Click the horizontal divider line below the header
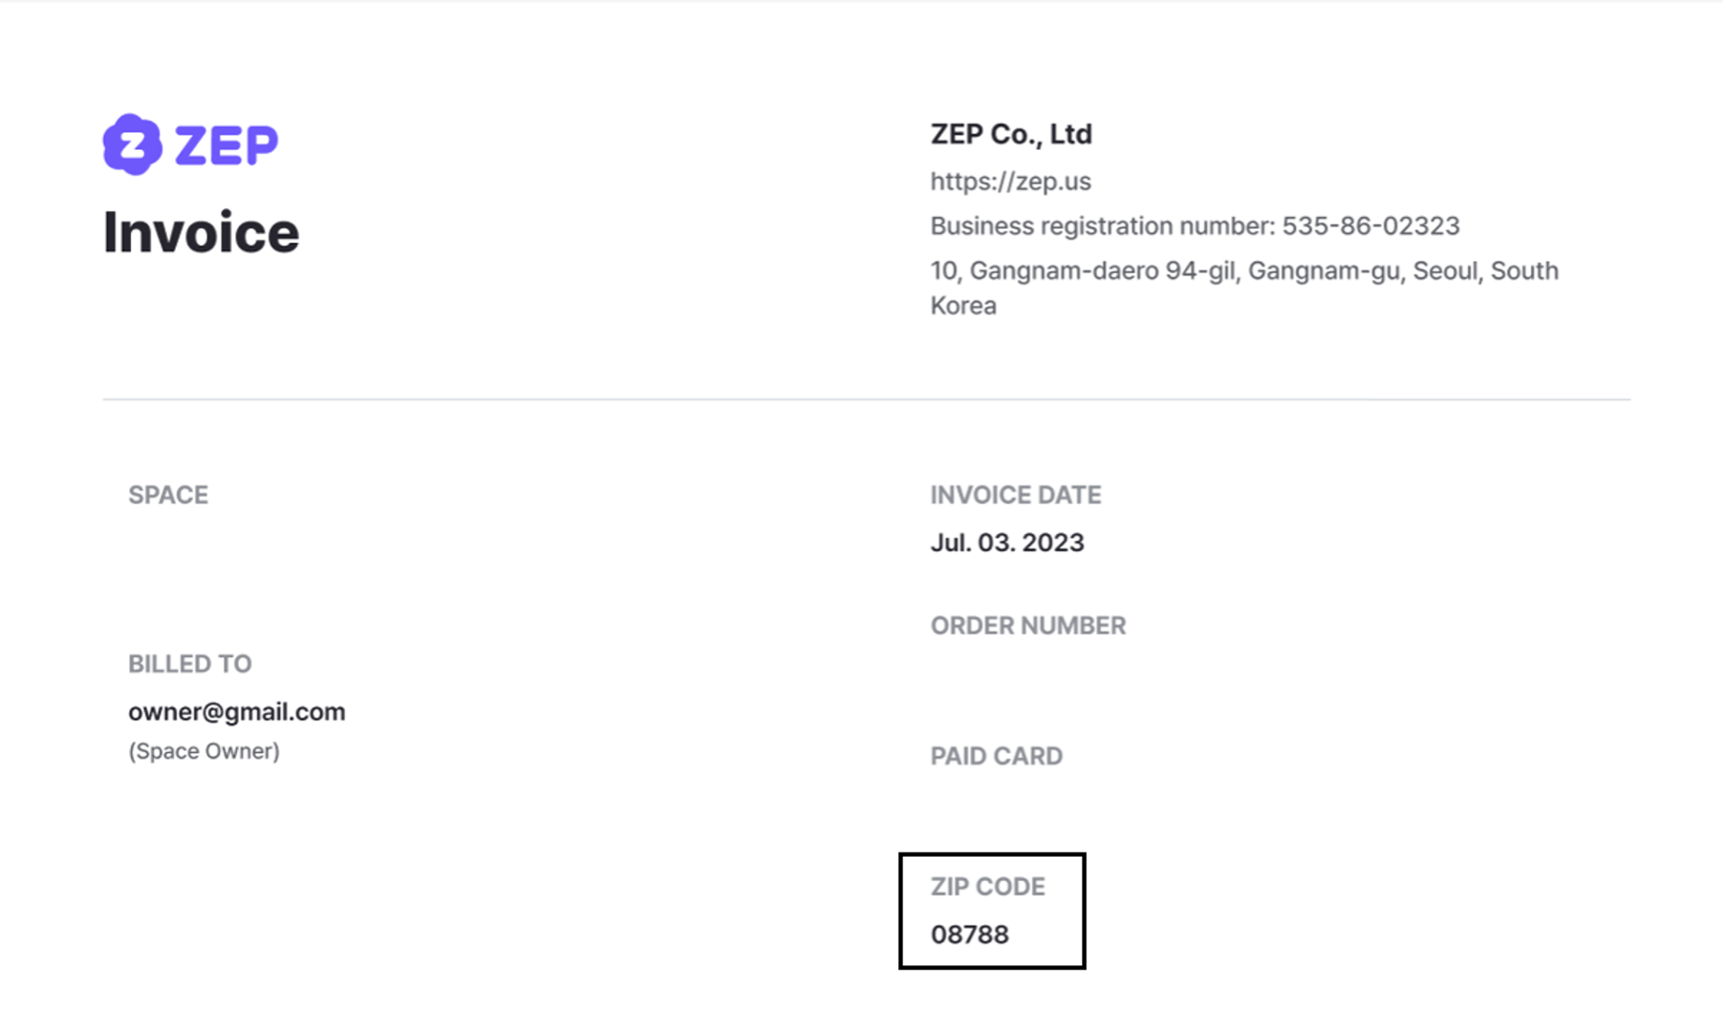This screenshot has height=1011, width=1723. (x=866, y=399)
